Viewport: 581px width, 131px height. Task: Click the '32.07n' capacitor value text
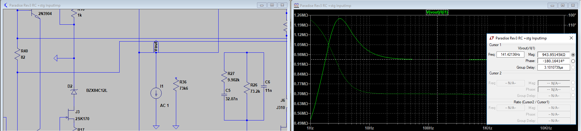232,99
